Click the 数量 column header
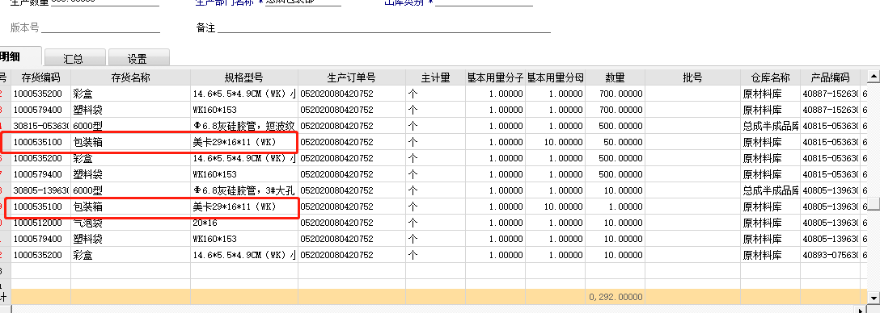Image resolution: width=880 pixels, height=313 pixels. (615, 77)
